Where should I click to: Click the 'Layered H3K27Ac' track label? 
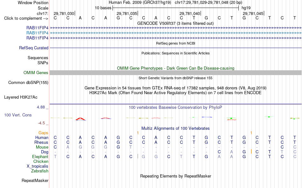coord(21,97)
